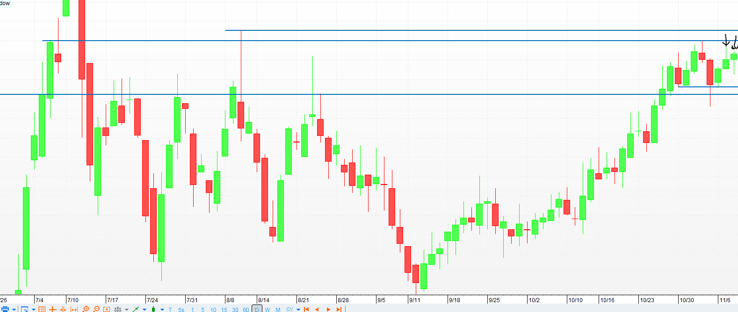Click the 9/11 date label on time axis

point(414,300)
